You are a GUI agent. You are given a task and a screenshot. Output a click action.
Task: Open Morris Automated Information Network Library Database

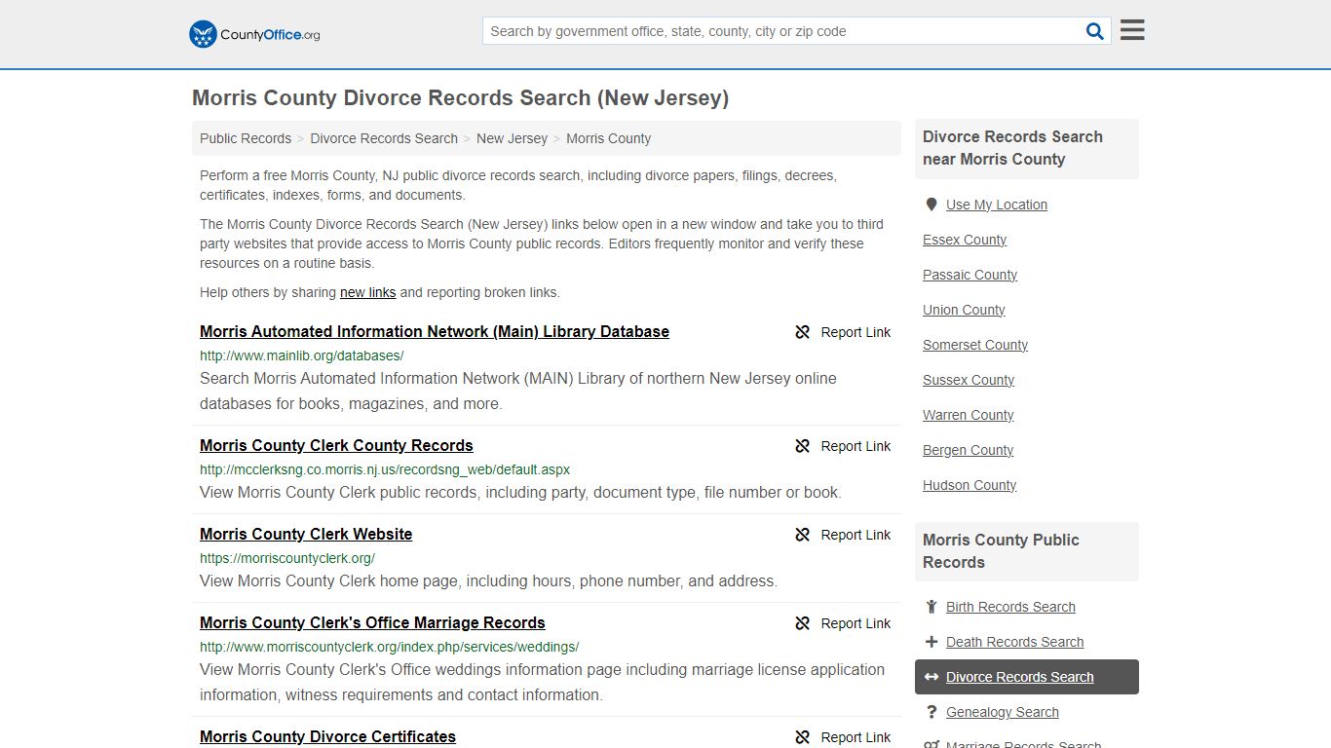[435, 331]
